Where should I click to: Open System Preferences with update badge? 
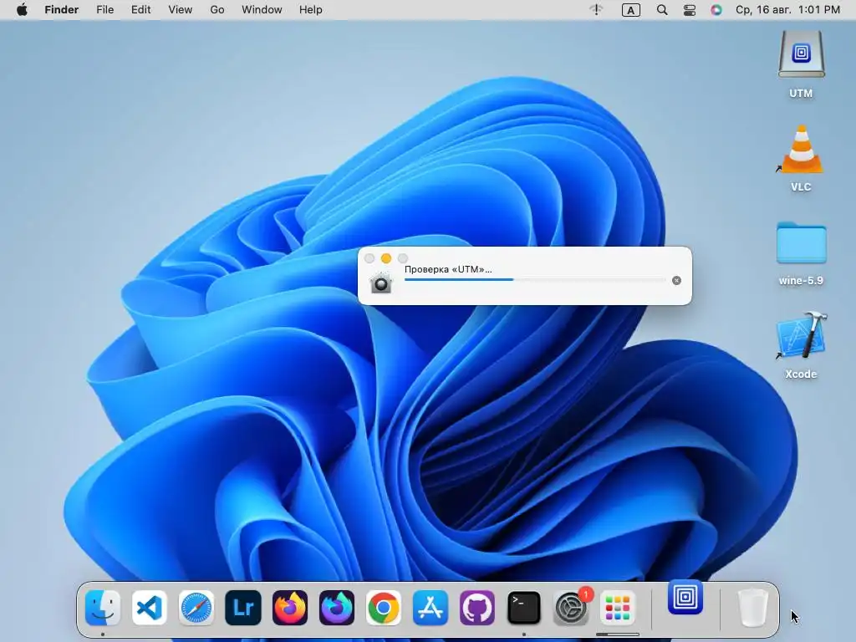pyautogui.click(x=571, y=608)
